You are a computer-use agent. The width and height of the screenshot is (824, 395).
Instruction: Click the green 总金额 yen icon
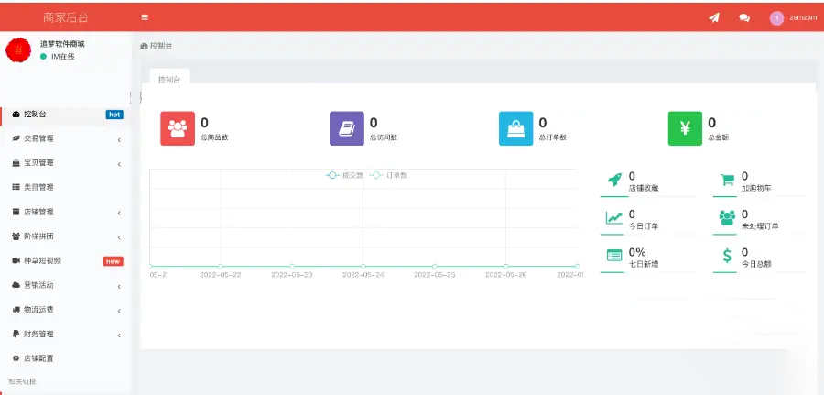click(x=685, y=128)
